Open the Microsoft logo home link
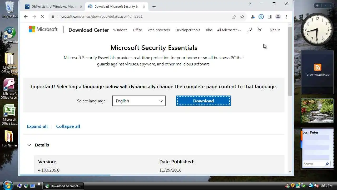This screenshot has height=190, width=337. [x=43, y=29]
